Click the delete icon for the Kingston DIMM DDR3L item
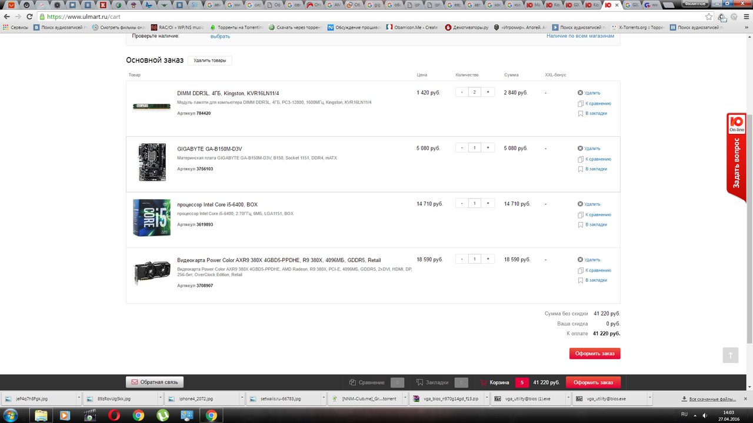Image resolution: width=753 pixels, height=423 pixels. [x=580, y=93]
